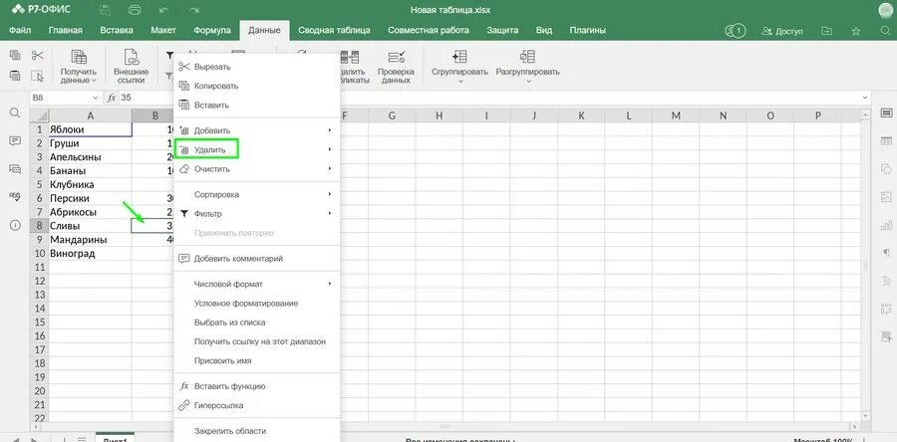Open chart settings in right sidebar
This screenshot has width=897, height=442.
(886, 224)
